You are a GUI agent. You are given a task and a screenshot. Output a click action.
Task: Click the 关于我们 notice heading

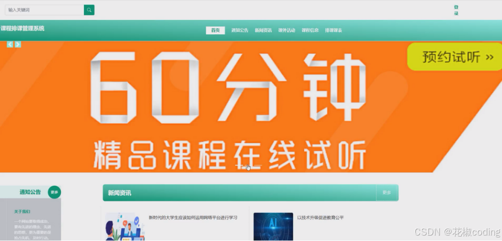click(22, 212)
